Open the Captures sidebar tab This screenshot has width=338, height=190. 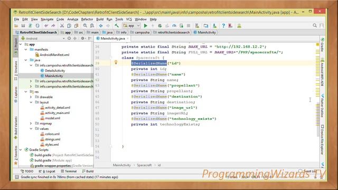[x=16, y=94]
